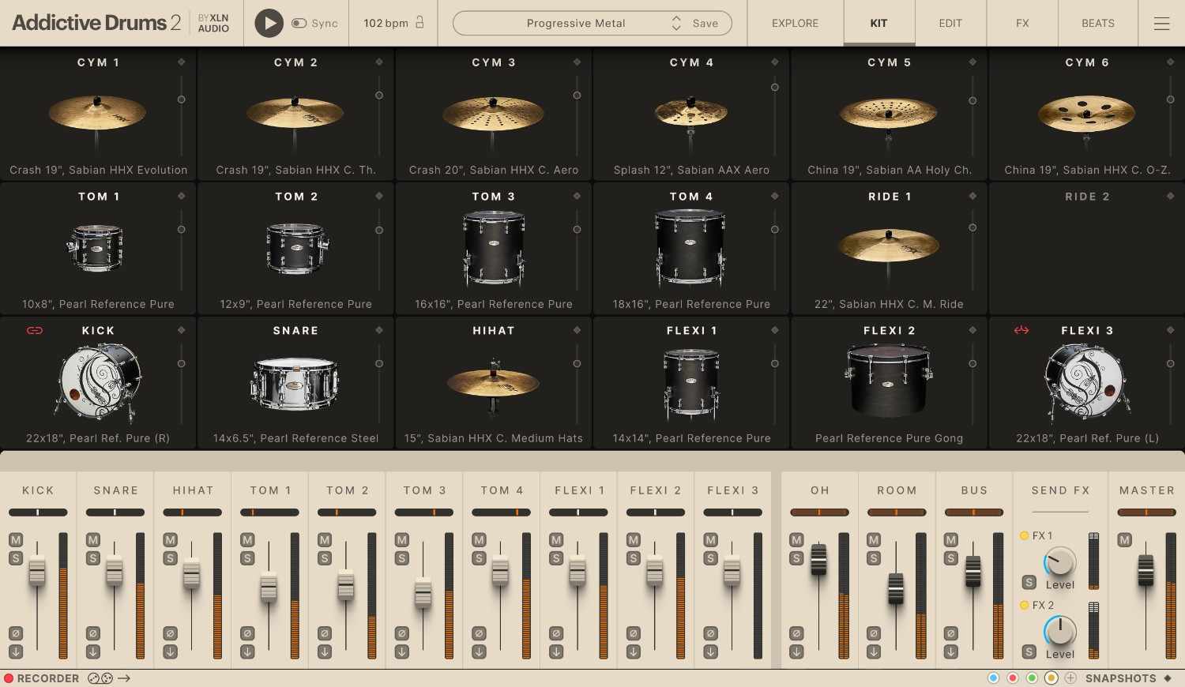Image resolution: width=1185 pixels, height=687 pixels.
Task: Click the preset chevron arrows beside Save
Action: [676, 23]
